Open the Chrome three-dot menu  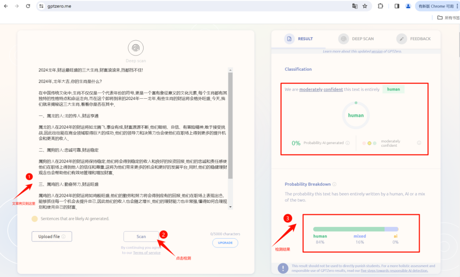457,6
